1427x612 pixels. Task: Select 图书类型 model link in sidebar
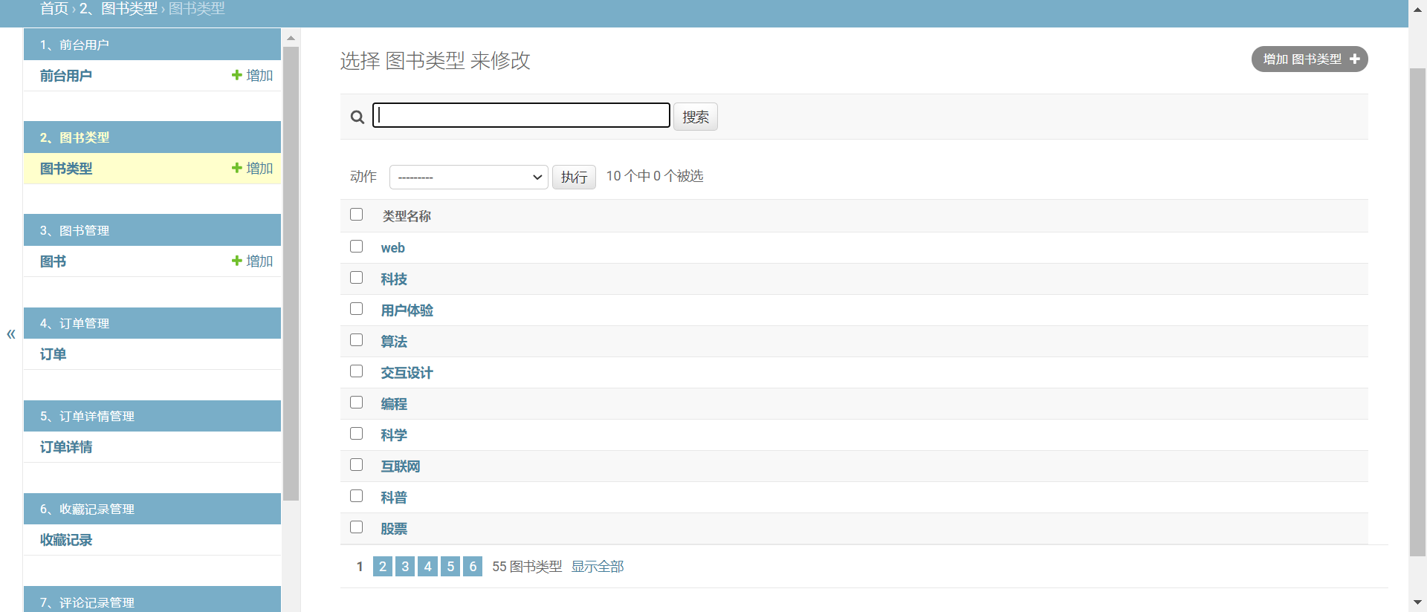click(x=66, y=169)
